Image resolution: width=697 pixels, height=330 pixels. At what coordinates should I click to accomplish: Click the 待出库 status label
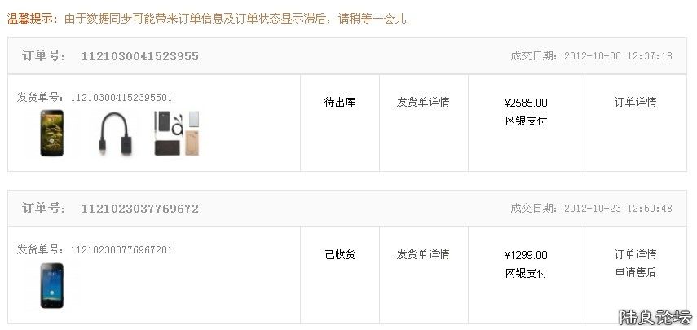pos(340,103)
